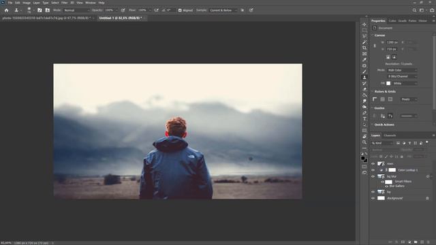Open the ruler units Pixels dropdown

409,99
